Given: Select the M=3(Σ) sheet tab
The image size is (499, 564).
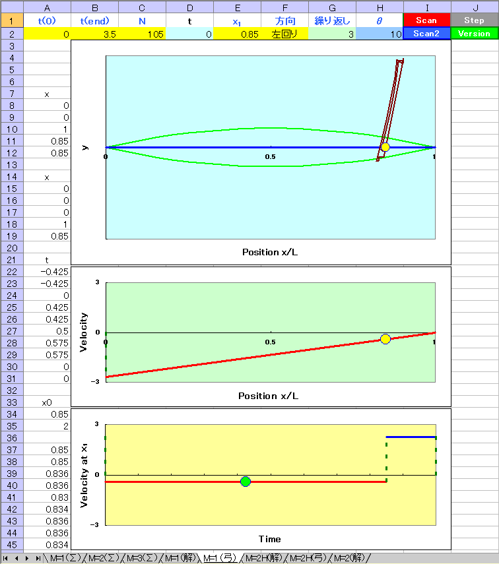Looking at the screenshot, I should click(141, 558).
